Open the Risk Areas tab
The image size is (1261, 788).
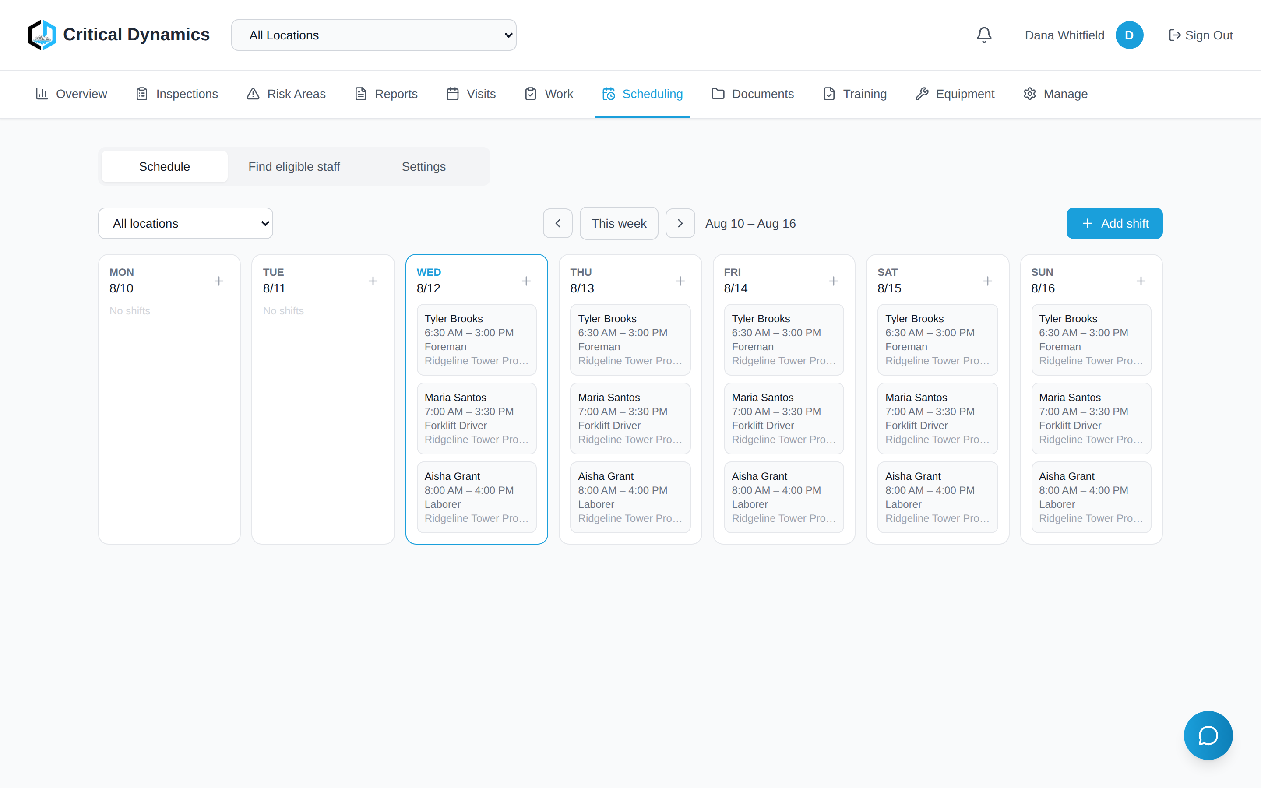(286, 94)
